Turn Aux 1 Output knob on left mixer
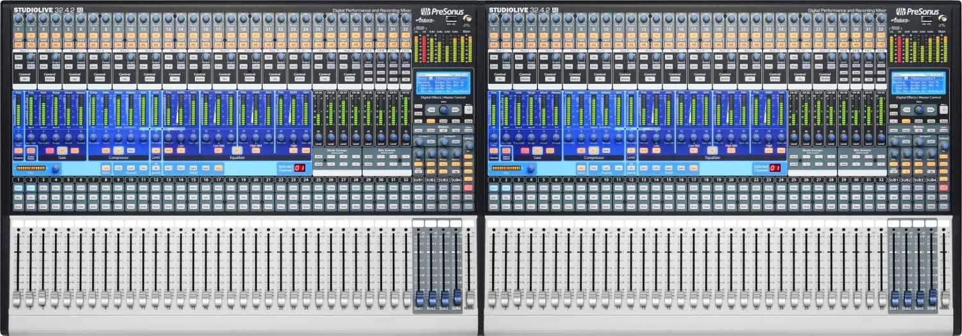 click(31, 56)
